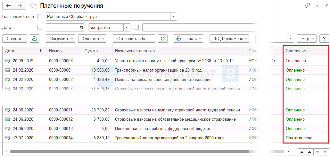Screen dimensions: 330x157
Task: Open the calendar date picker
Action: [x=81, y=28]
